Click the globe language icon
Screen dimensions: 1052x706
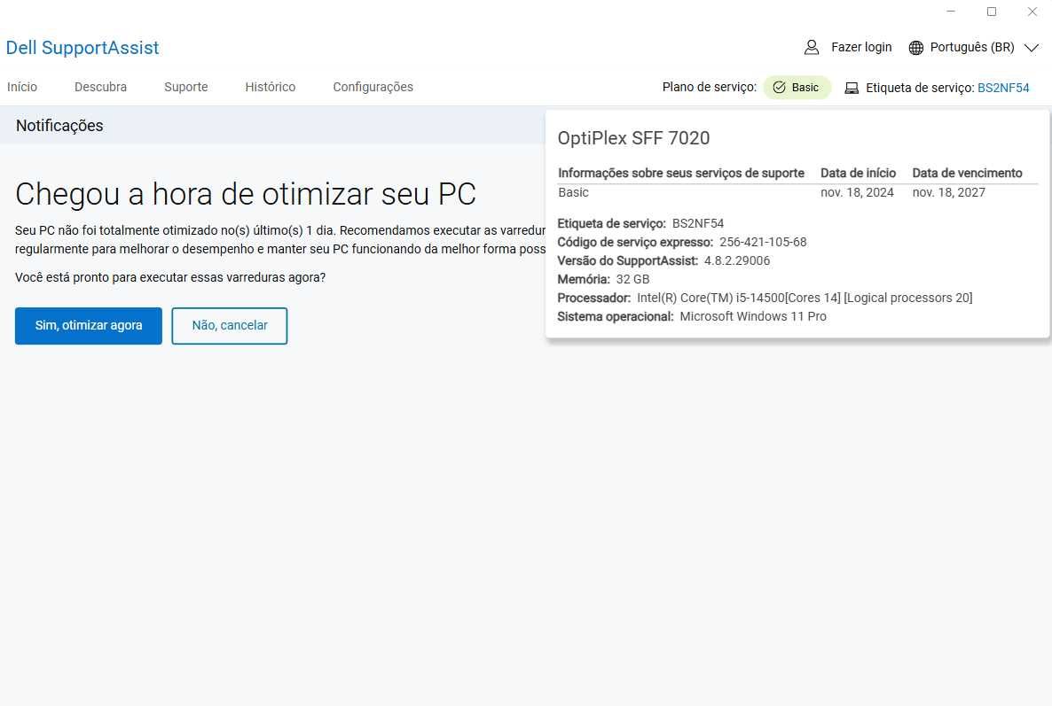point(915,48)
